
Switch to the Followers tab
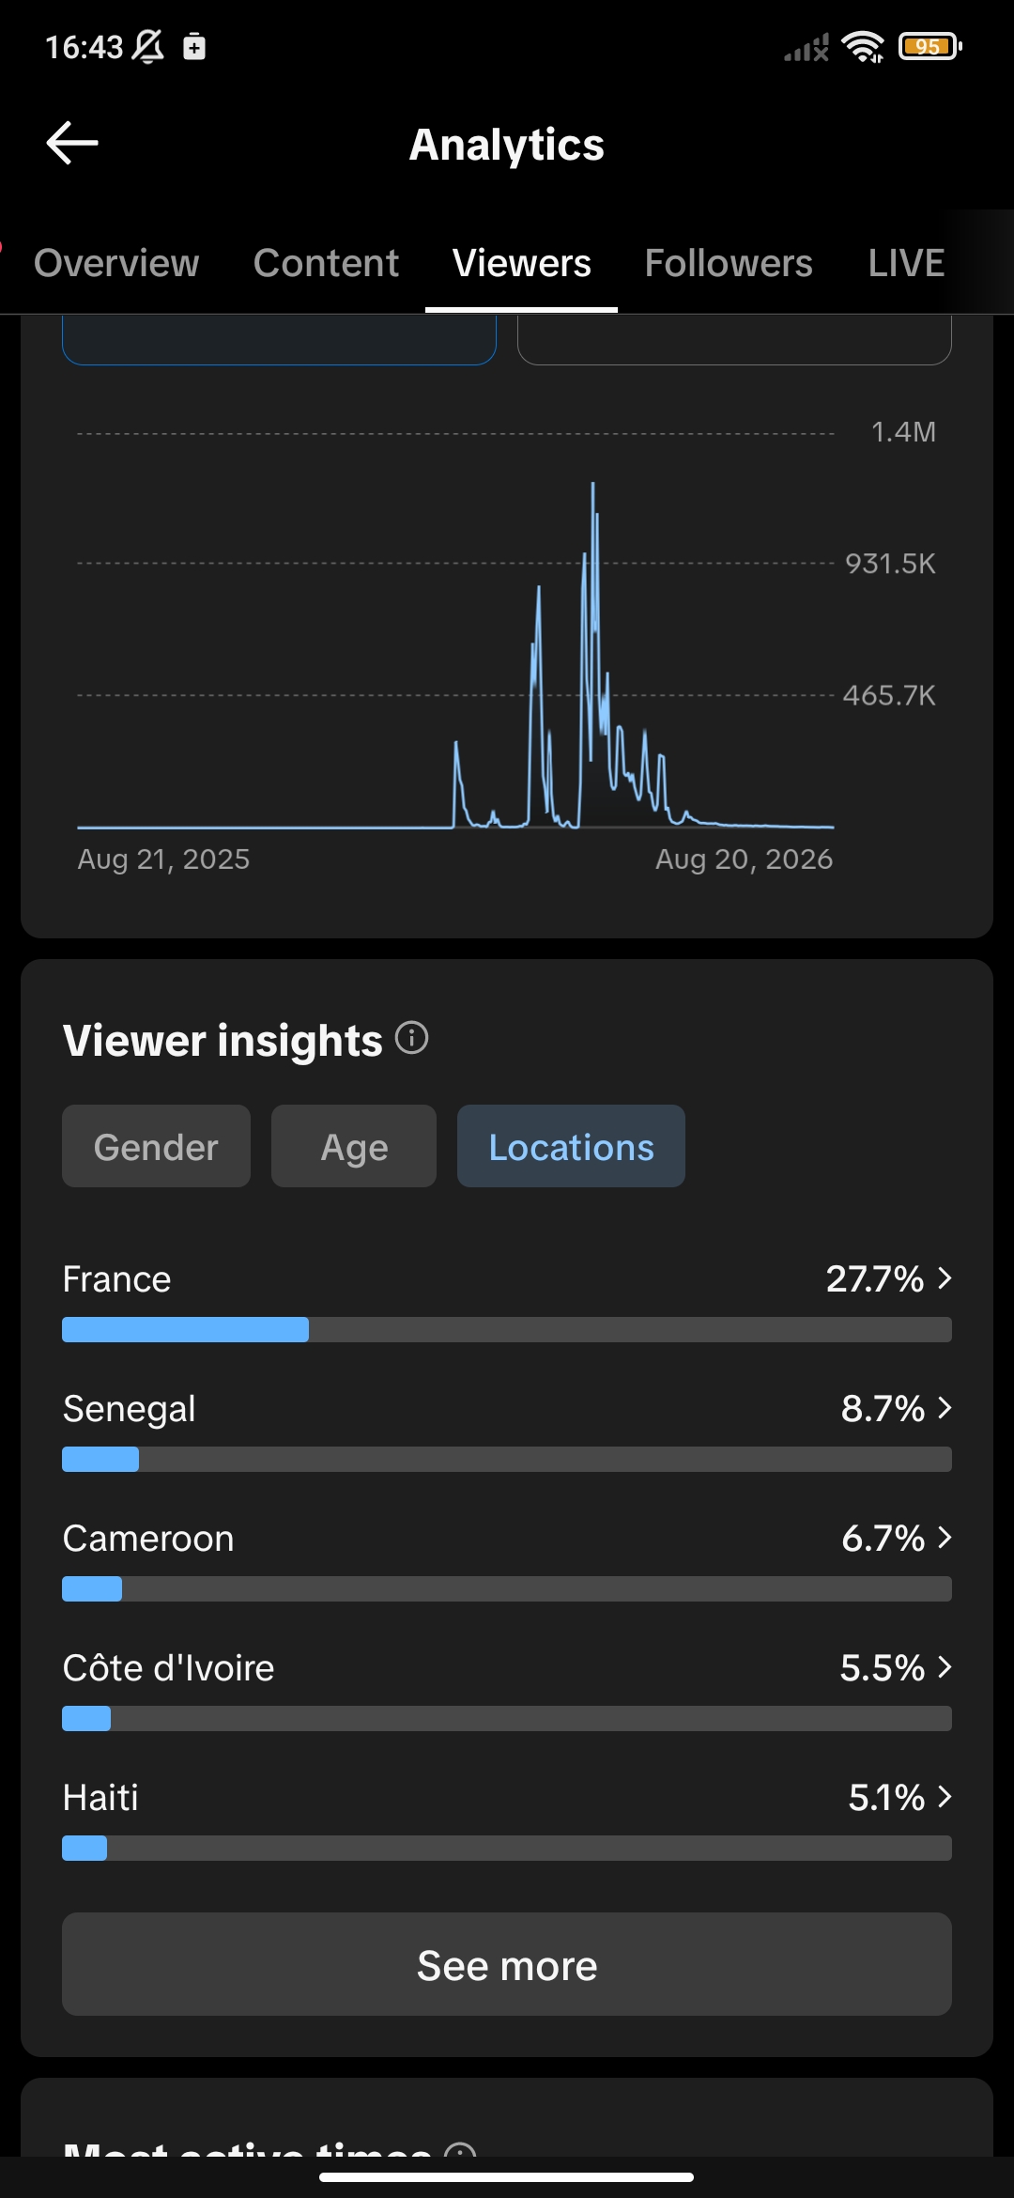click(x=729, y=263)
